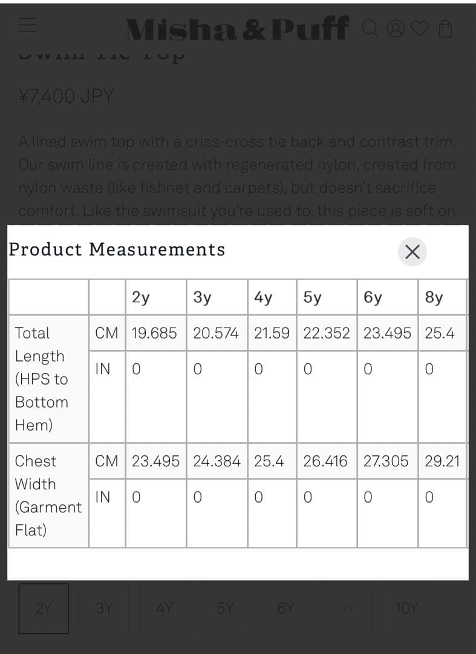This screenshot has width=476, height=654.
Task: Close the Product Measurements popup
Action: tap(412, 252)
